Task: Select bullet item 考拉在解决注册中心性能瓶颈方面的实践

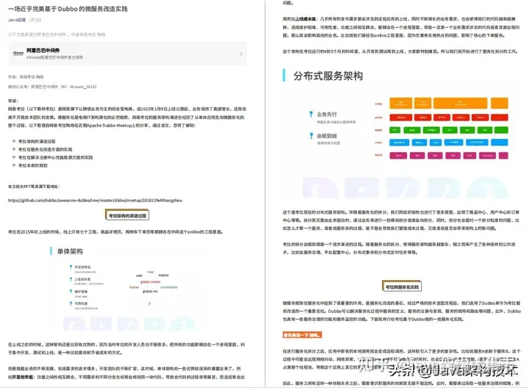Action: tap(55, 157)
